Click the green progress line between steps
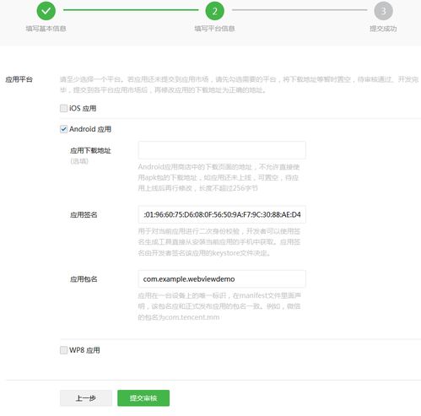 pos(131,10)
